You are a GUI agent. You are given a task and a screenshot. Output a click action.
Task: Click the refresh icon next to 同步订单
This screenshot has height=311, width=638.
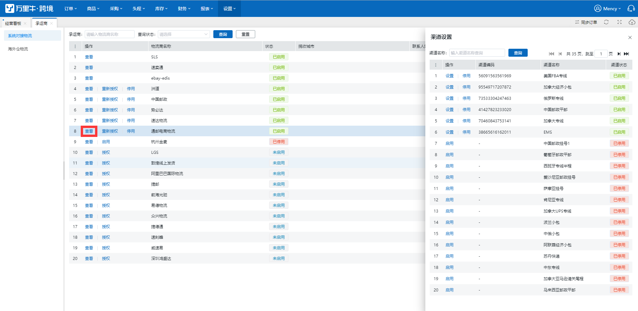(x=606, y=22)
